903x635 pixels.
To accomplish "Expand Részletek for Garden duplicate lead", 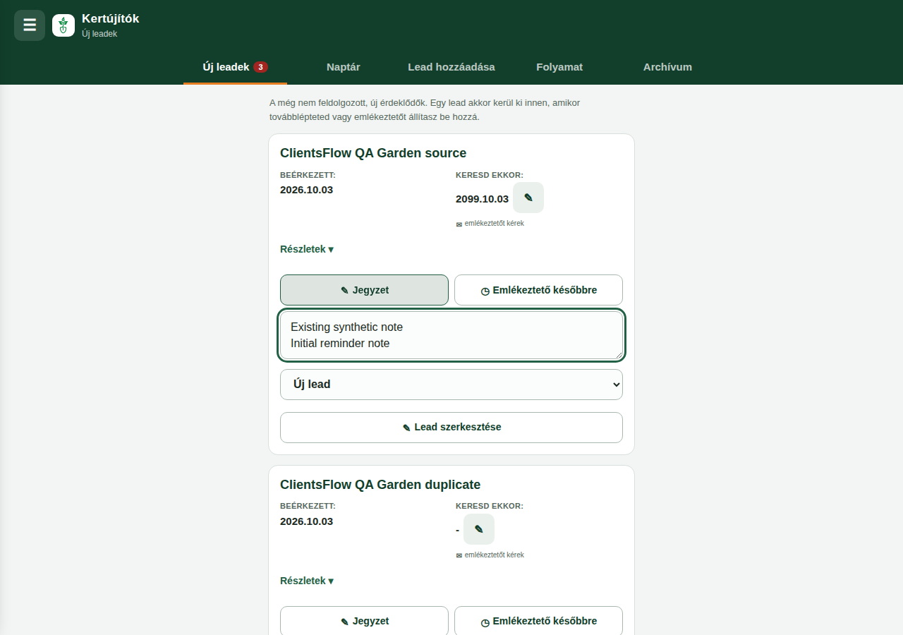I will coord(307,581).
